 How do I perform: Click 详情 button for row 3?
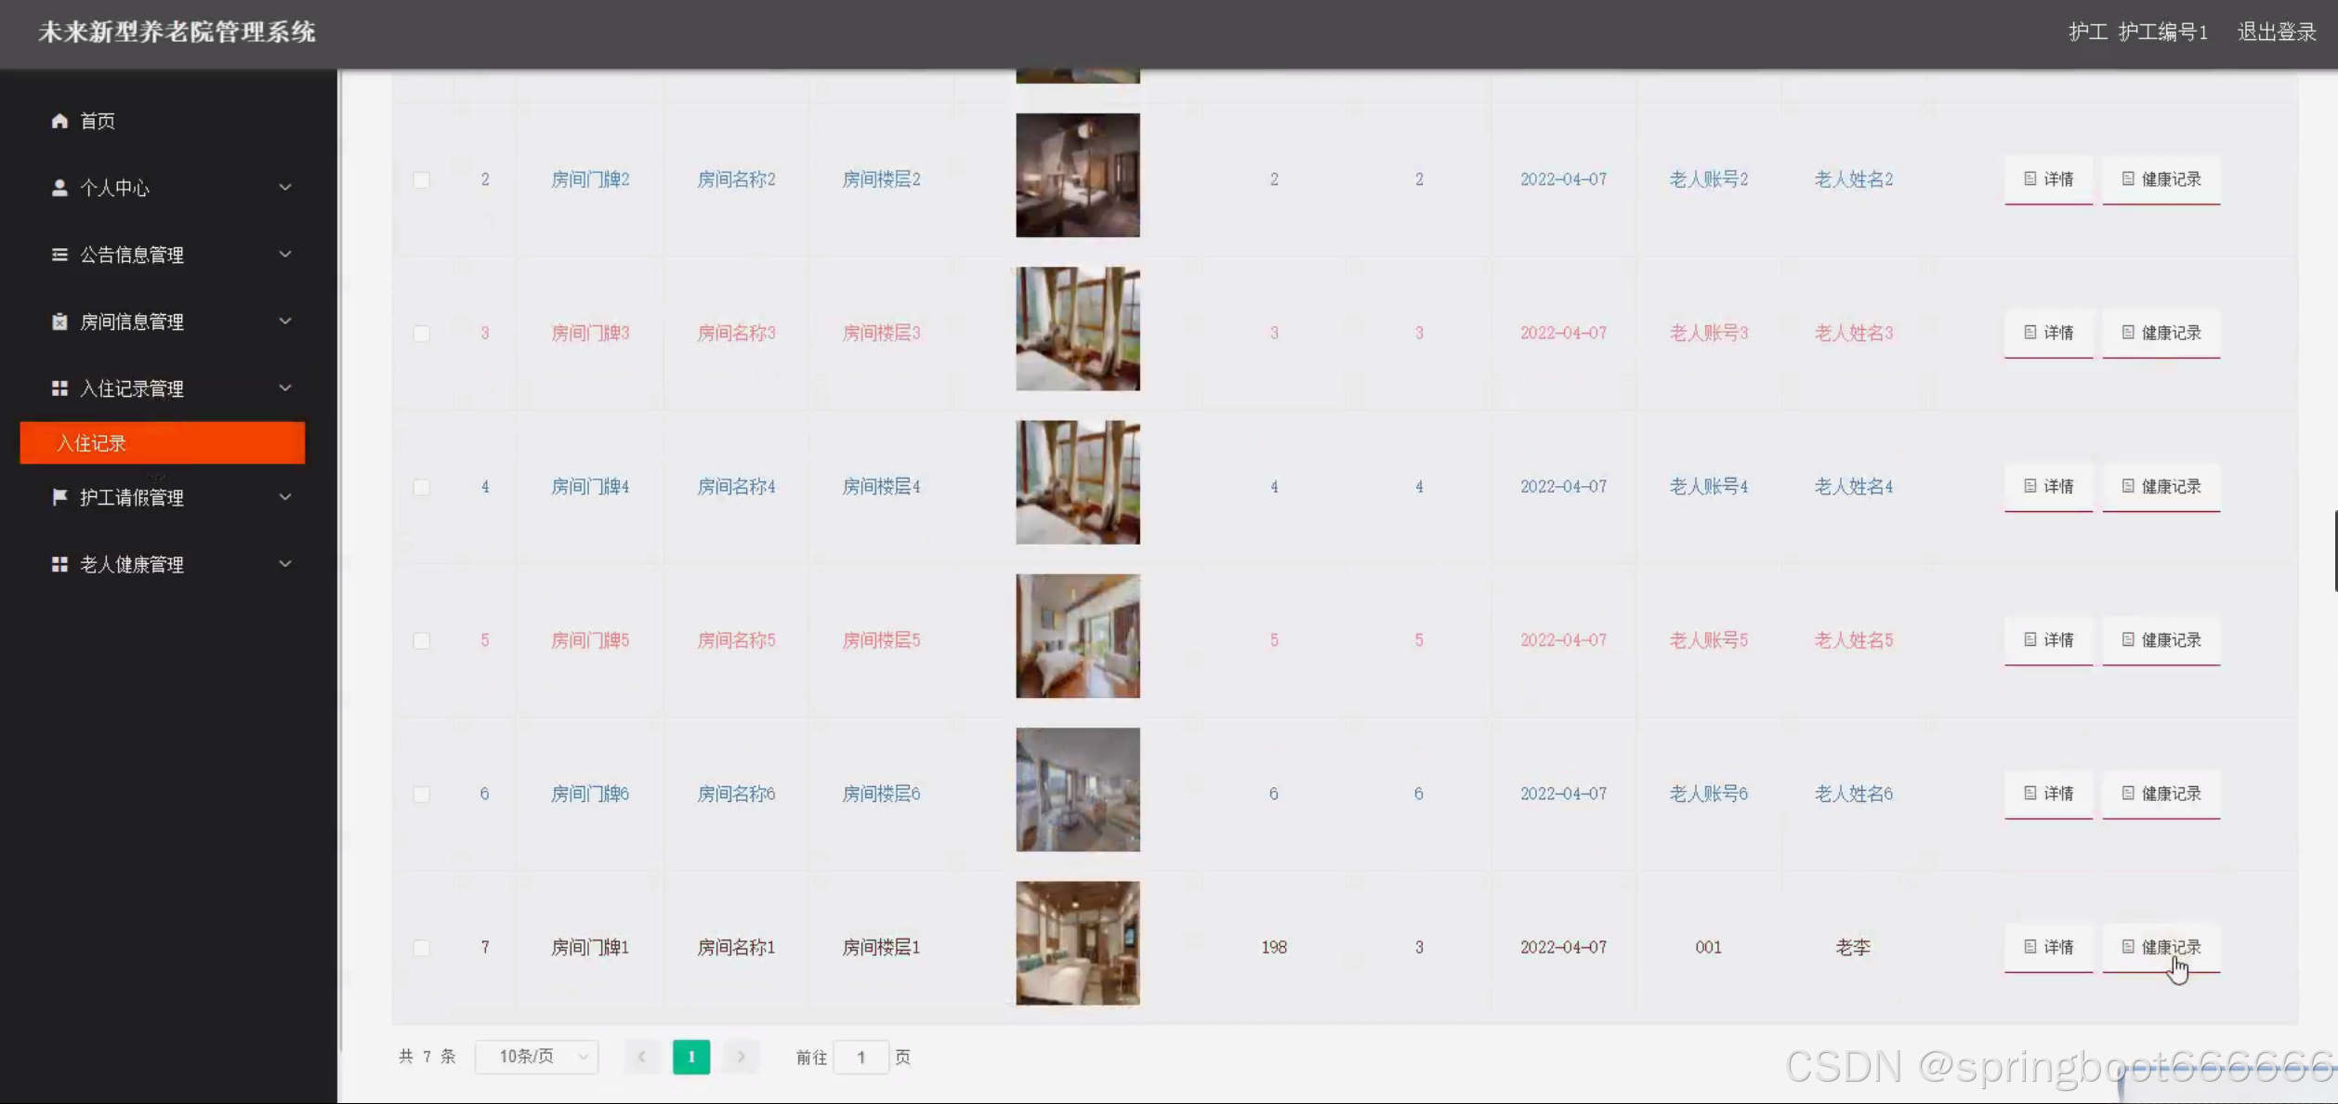coord(2048,333)
